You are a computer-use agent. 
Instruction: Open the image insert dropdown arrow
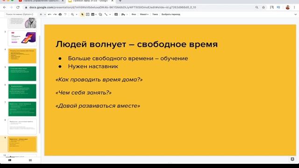(96, 14)
